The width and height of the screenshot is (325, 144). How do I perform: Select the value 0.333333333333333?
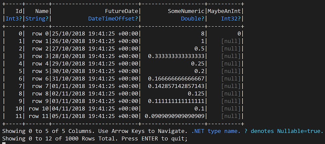(x=176, y=56)
